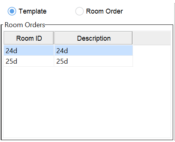Click blank space right of the 24d row

[152, 50]
